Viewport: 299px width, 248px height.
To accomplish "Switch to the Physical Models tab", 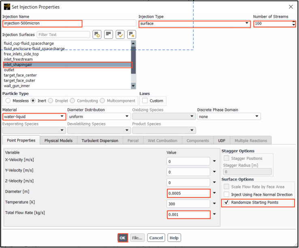I will (x=58, y=140).
